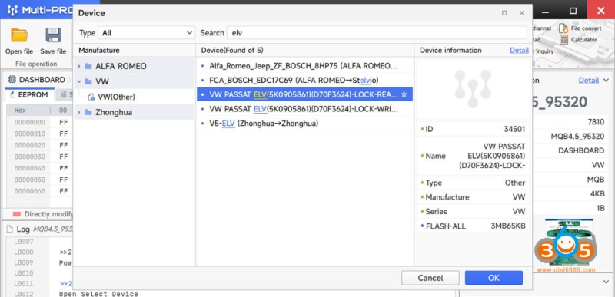
Task: Select V5-ELV Zhonghua device
Action: (x=304, y=124)
